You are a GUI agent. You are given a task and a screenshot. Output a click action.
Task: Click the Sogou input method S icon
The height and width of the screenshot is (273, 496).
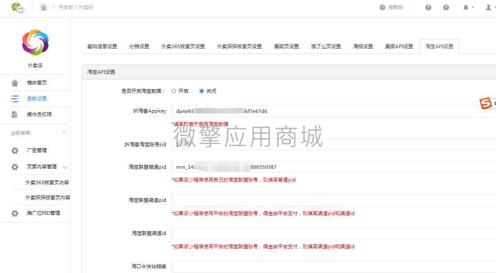click(485, 103)
